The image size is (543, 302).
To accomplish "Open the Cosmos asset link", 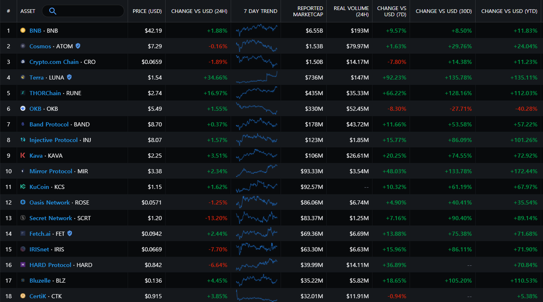I will click(x=40, y=46).
